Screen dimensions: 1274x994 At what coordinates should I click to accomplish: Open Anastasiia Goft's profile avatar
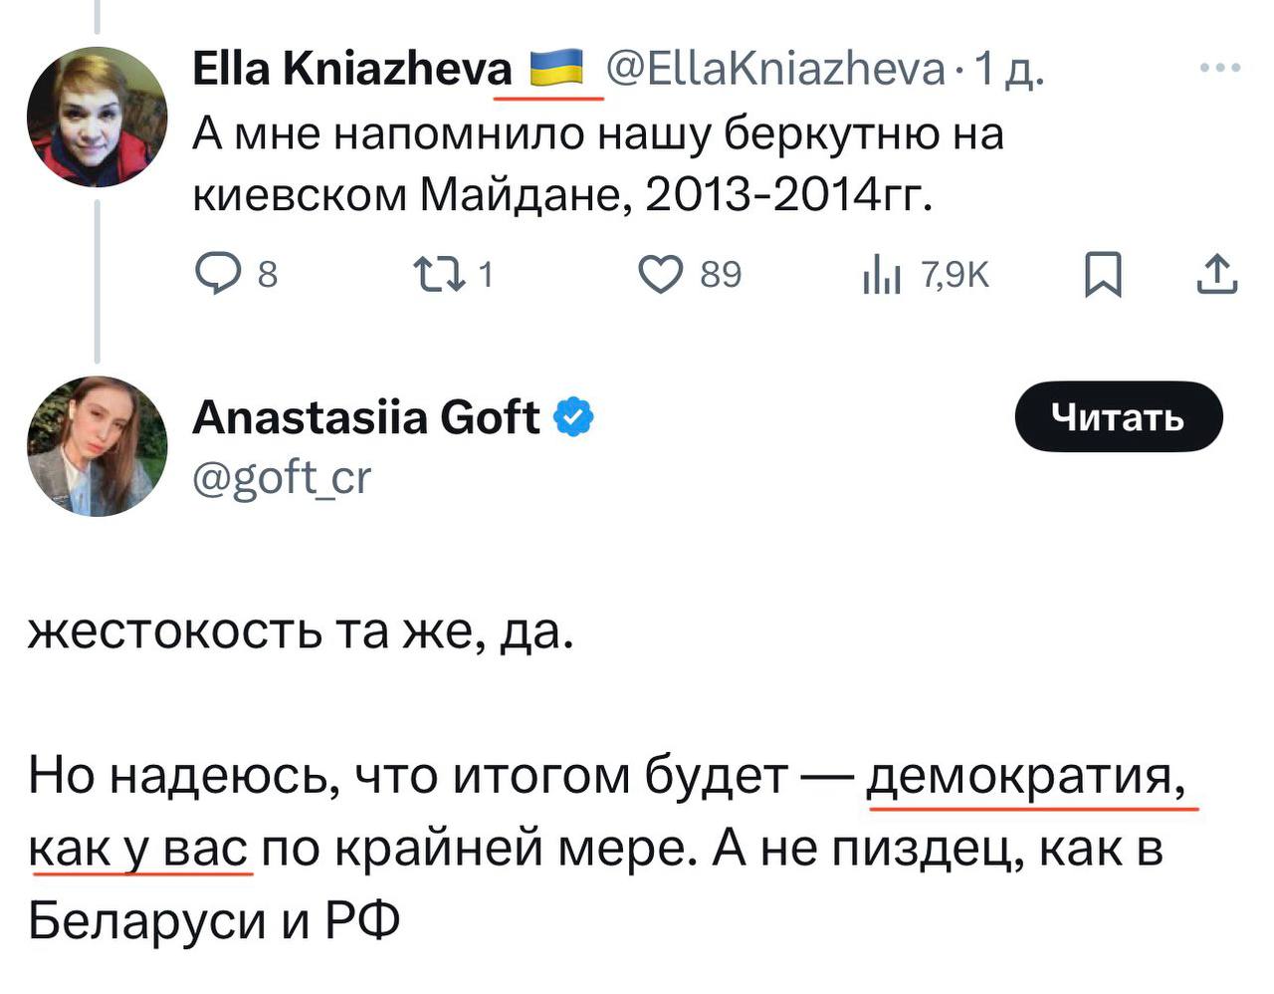[97, 446]
